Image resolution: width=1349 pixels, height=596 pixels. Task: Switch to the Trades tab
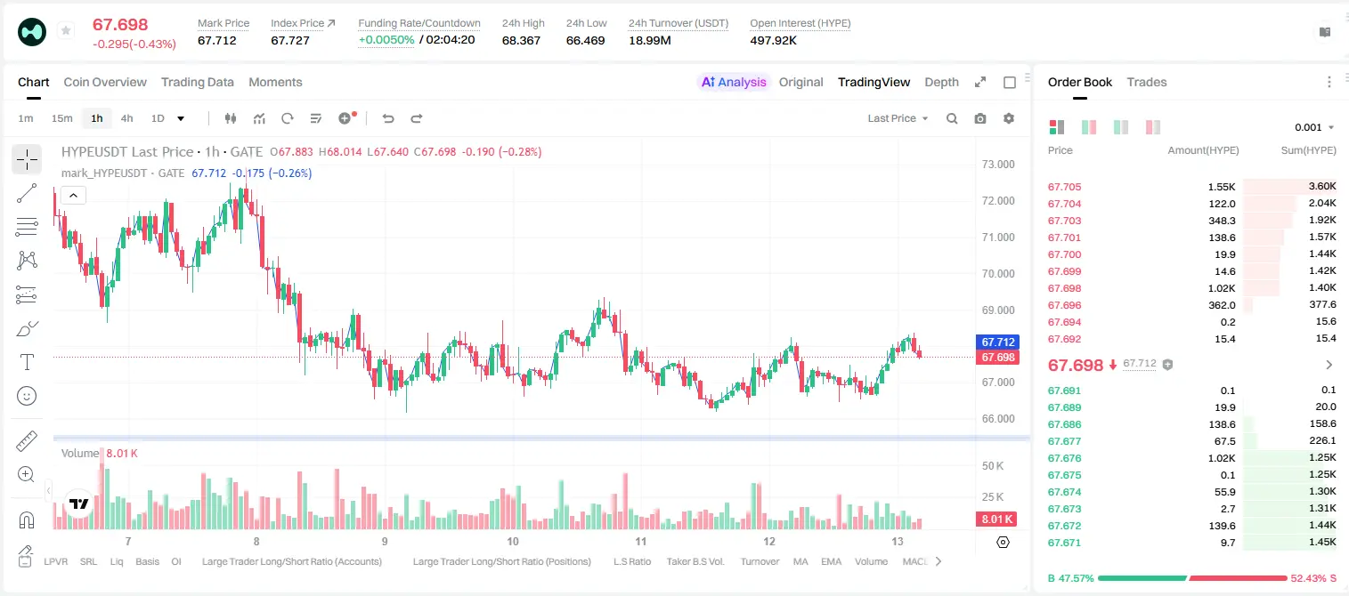[x=1147, y=82]
